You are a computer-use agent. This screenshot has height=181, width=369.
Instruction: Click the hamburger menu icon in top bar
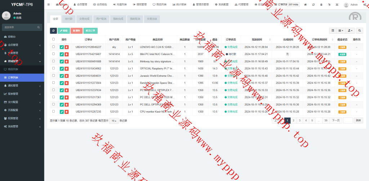(x=49, y=5)
